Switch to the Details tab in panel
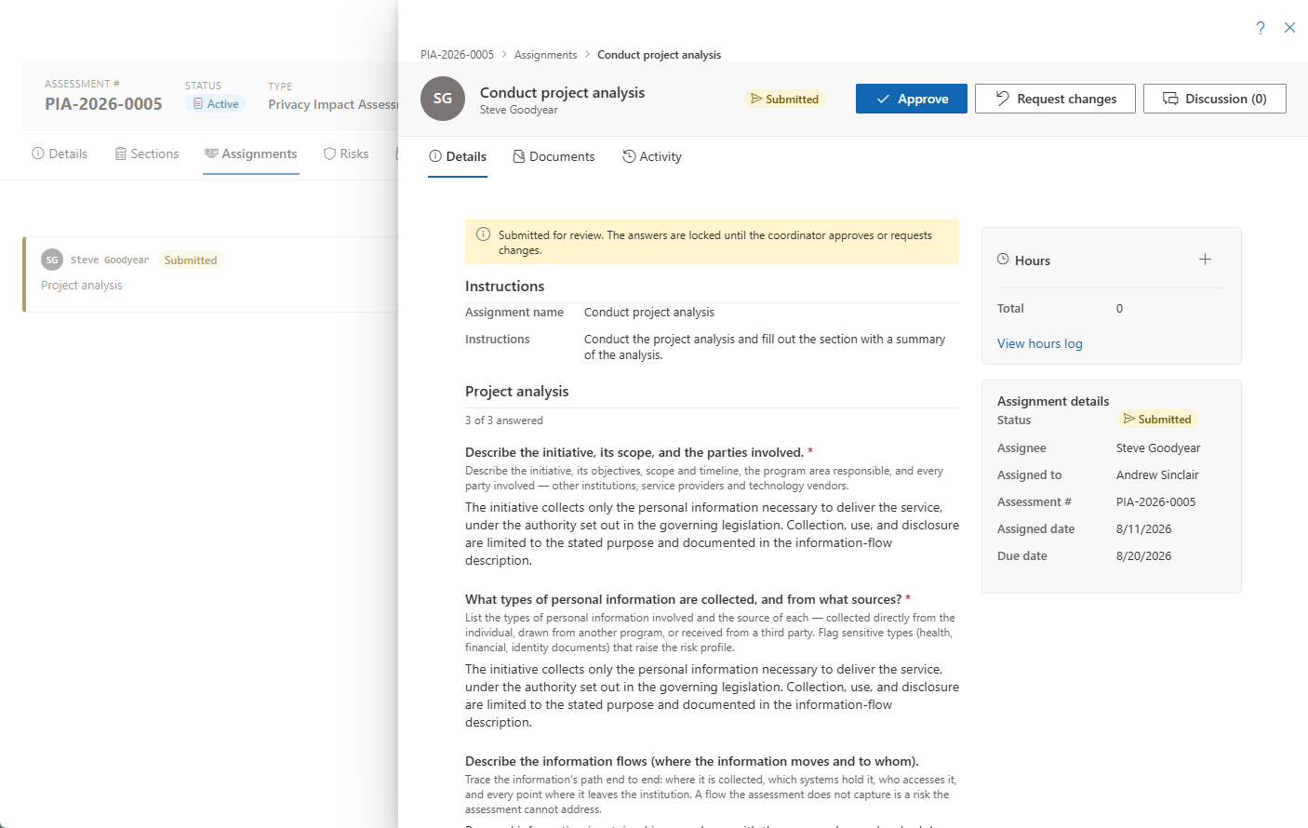The width and height of the screenshot is (1308, 828). [458, 156]
